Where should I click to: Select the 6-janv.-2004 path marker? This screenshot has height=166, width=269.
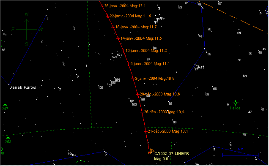pyautogui.click(x=128, y=64)
